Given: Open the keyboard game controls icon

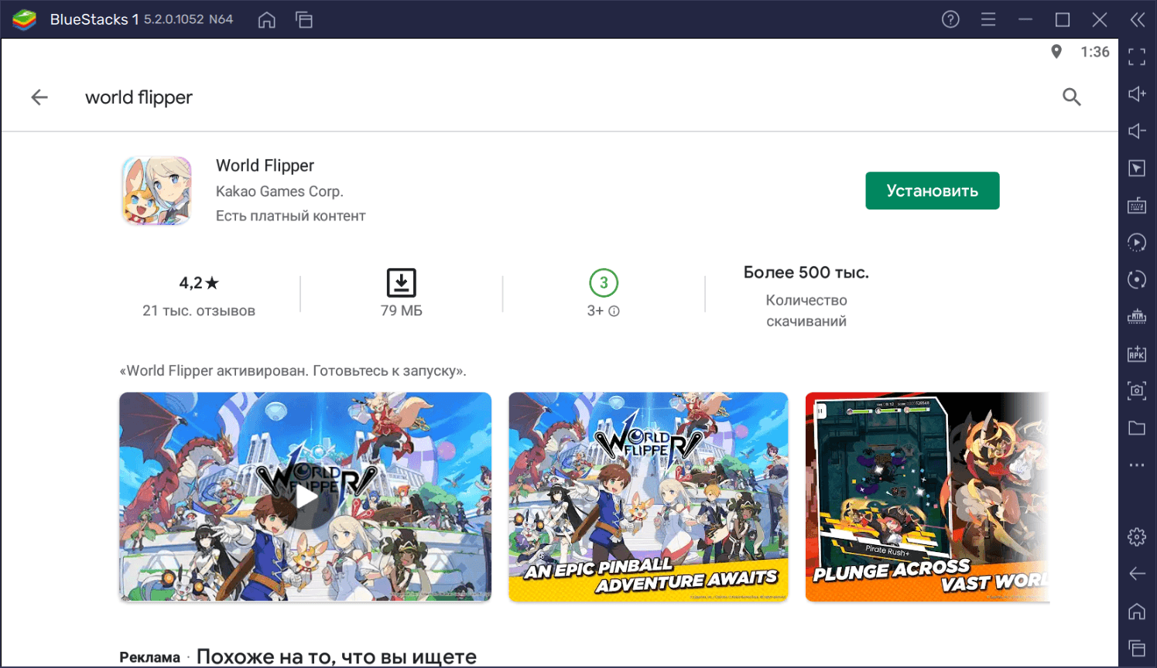Looking at the screenshot, I should pos(1137,205).
